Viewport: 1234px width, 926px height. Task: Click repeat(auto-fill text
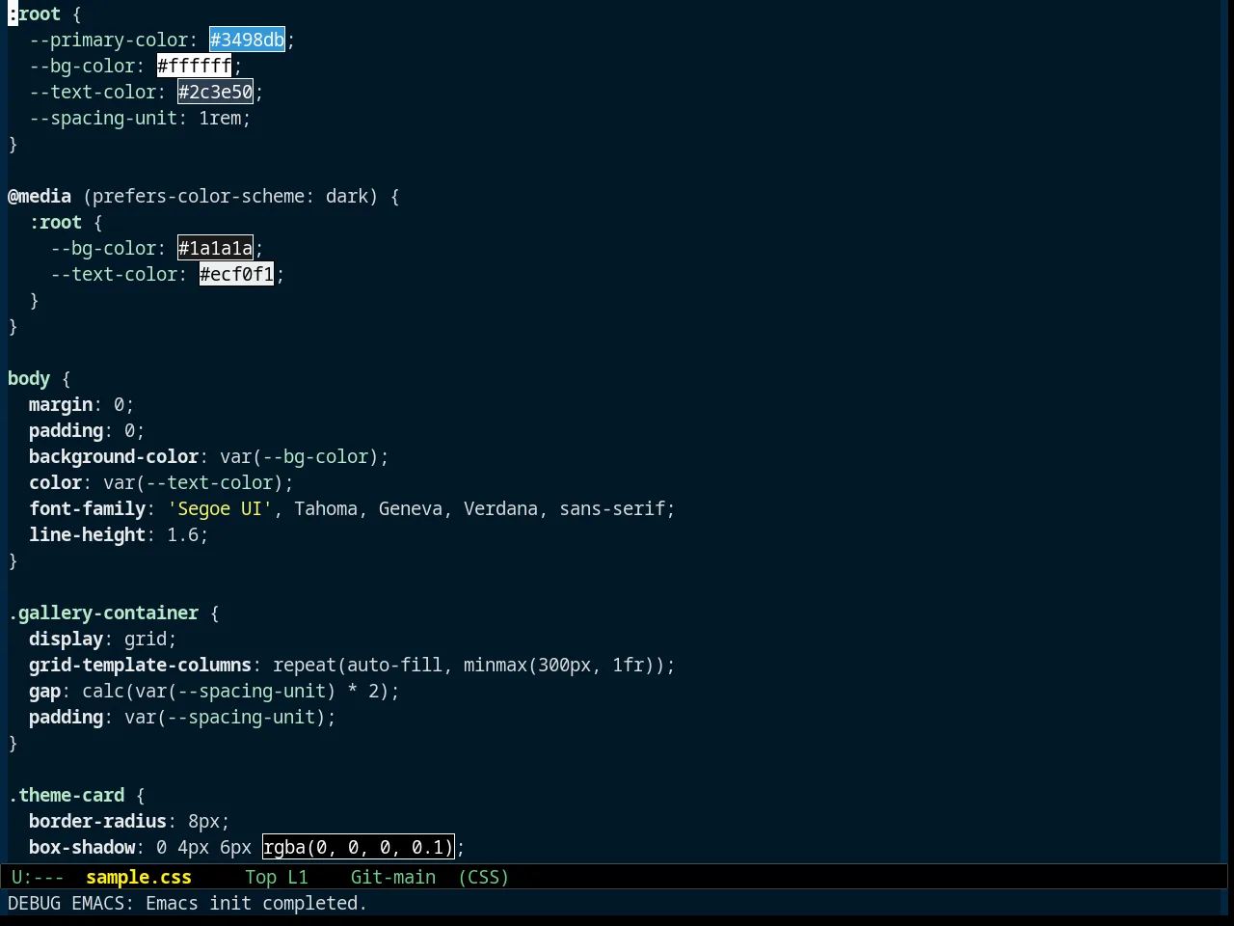tap(358, 665)
